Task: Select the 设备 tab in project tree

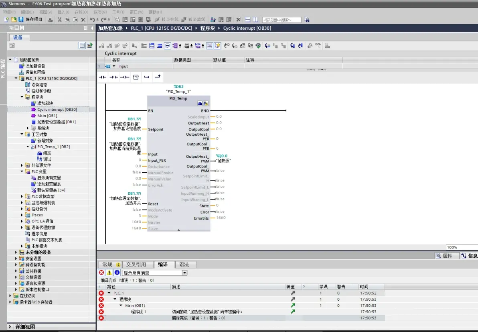Action: coord(18,37)
